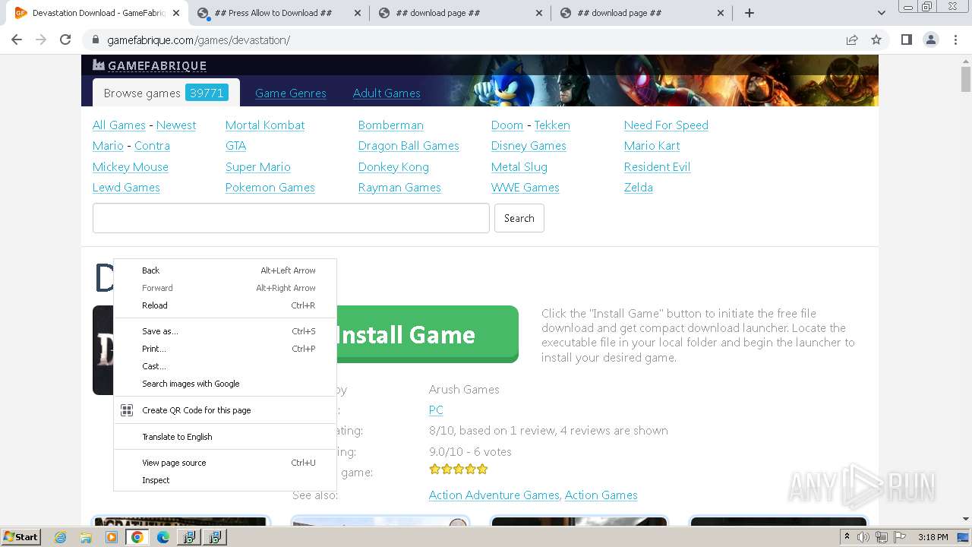Image resolution: width=972 pixels, height=547 pixels.
Task: Open Chrome's three-dot menu
Action: pyautogui.click(x=955, y=40)
